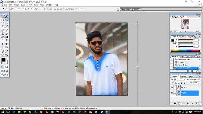The image size is (203, 114).
Task: Open Windows Start menu
Action: pyautogui.click(x=3, y=112)
